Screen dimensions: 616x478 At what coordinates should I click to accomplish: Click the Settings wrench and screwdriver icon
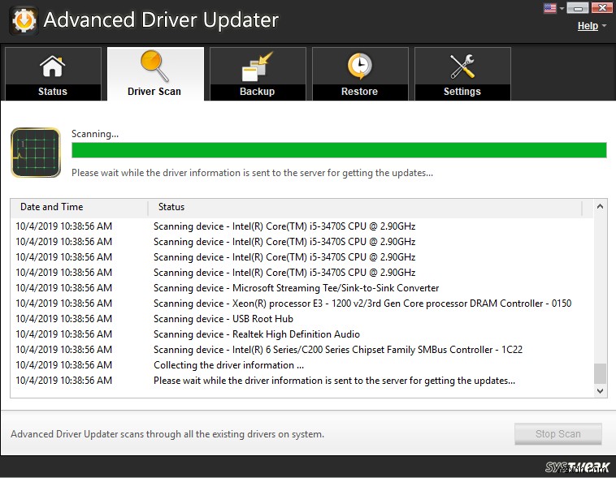pyautogui.click(x=462, y=67)
